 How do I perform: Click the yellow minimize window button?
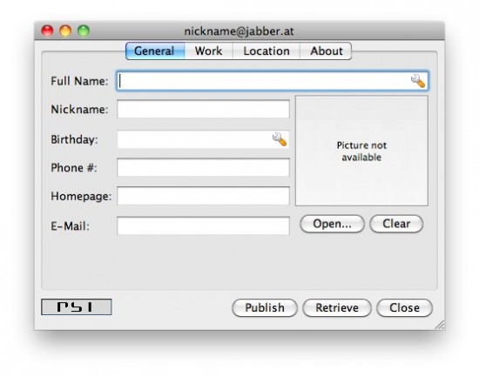65,30
